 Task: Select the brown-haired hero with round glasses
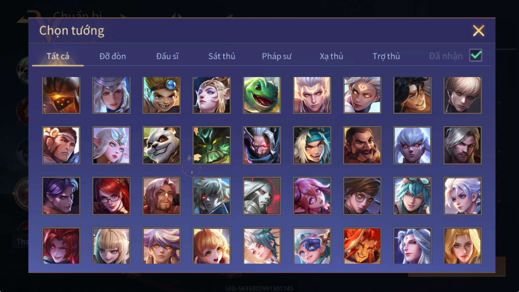click(x=362, y=196)
